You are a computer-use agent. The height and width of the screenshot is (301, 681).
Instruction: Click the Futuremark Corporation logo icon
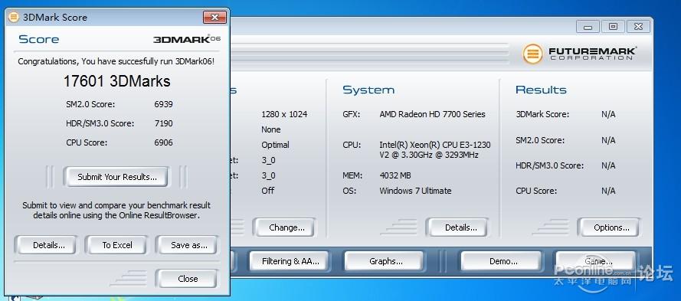[x=532, y=54]
